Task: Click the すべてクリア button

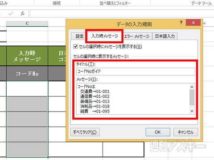Action: [85, 132]
